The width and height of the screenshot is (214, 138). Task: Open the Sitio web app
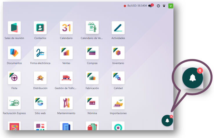[40, 103]
